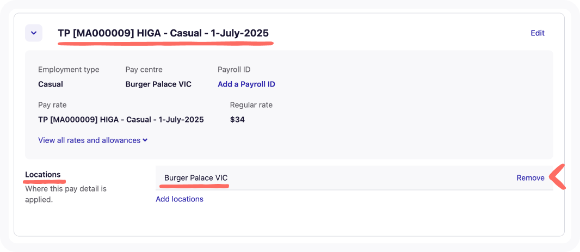Select the Burger Palace VIC pay centre value
Screen dimensions: 580x252
(x=158, y=84)
